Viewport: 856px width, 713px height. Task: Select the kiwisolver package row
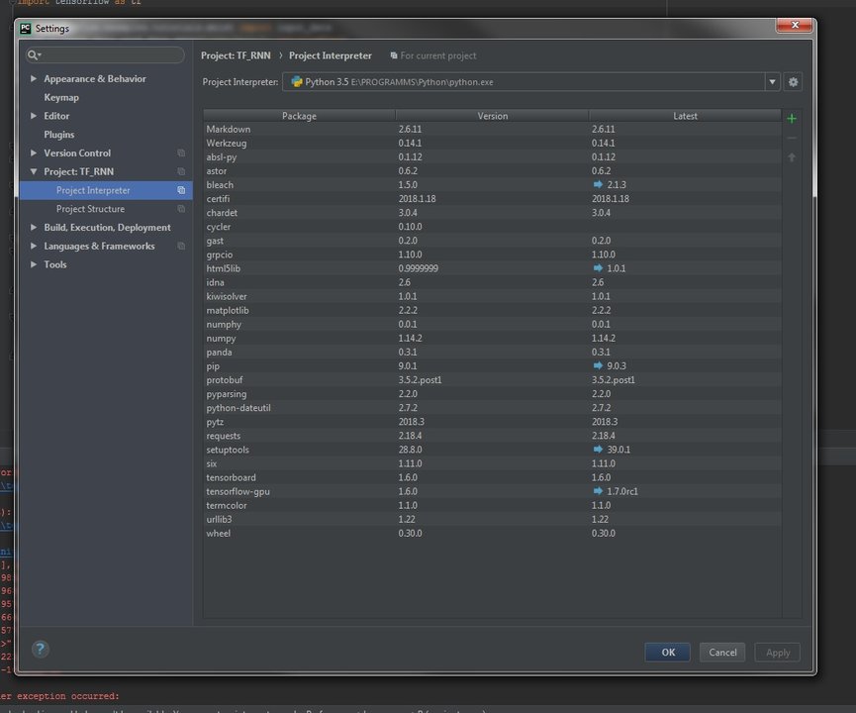pos(492,296)
